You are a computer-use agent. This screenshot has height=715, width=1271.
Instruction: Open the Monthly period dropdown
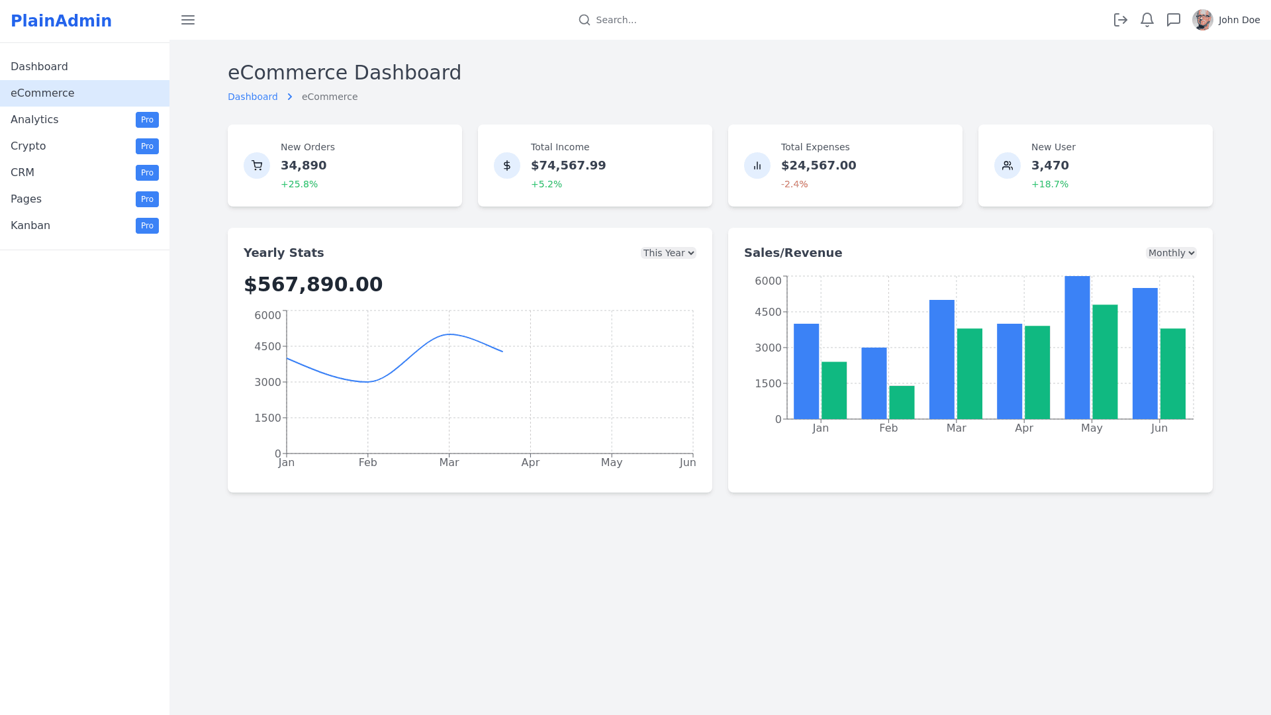[1170, 253]
